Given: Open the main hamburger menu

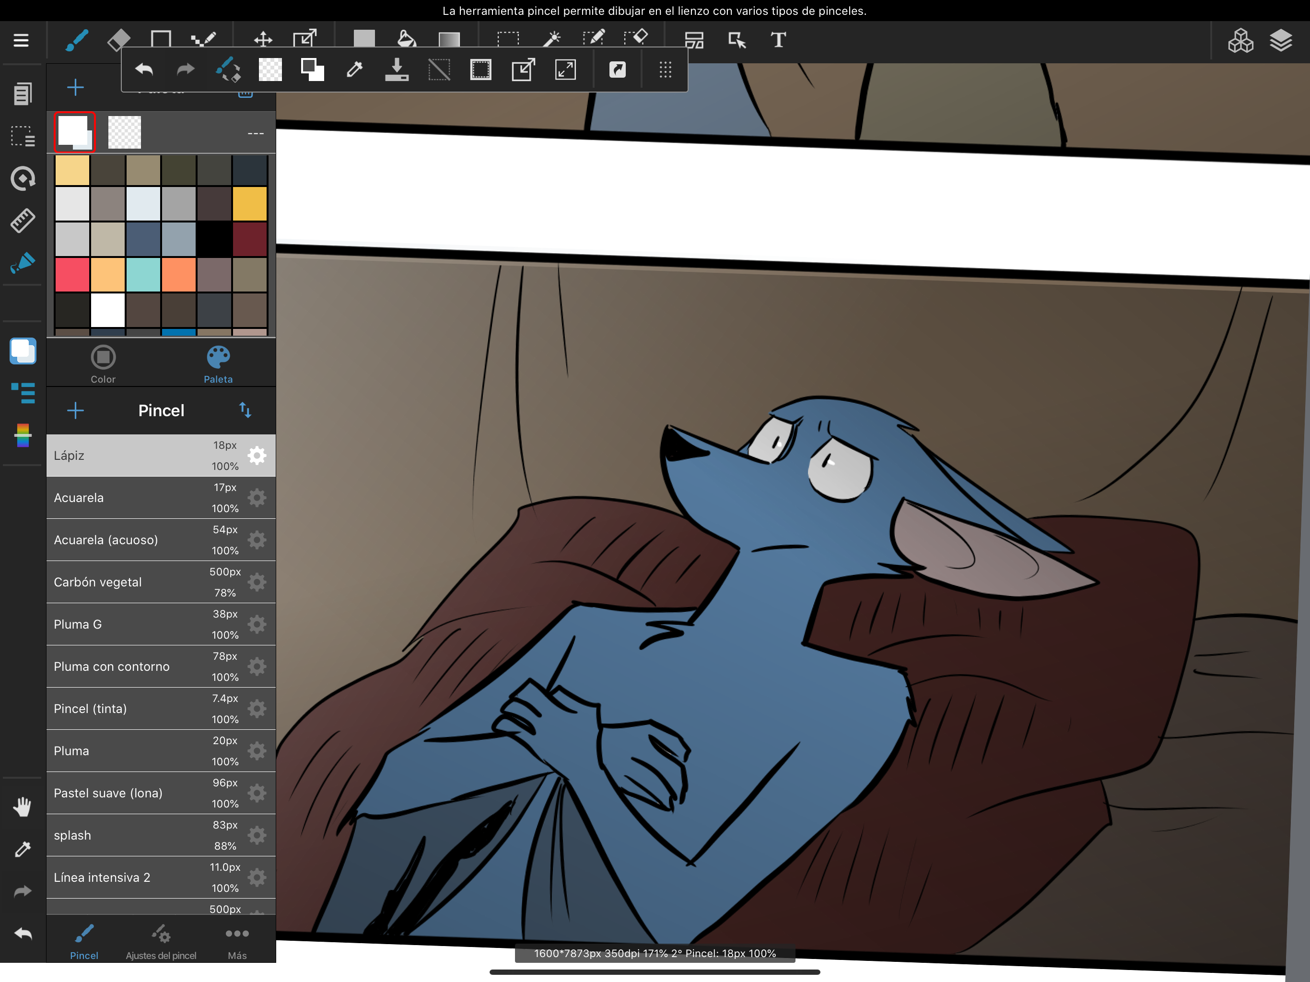Looking at the screenshot, I should (21, 40).
